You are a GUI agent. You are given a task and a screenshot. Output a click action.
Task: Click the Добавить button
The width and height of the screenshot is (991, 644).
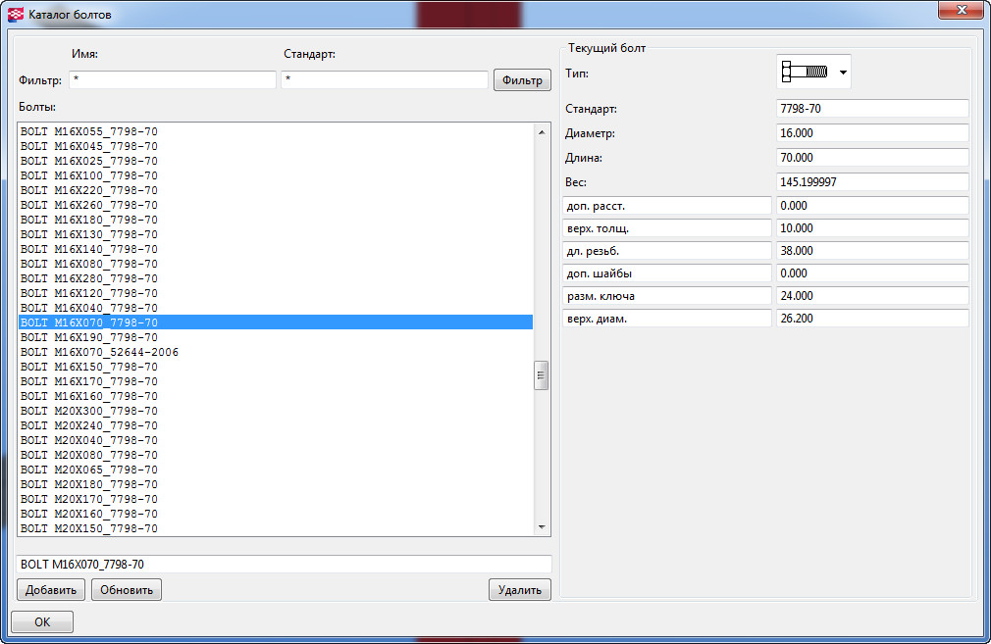click(x=51, y=590)
